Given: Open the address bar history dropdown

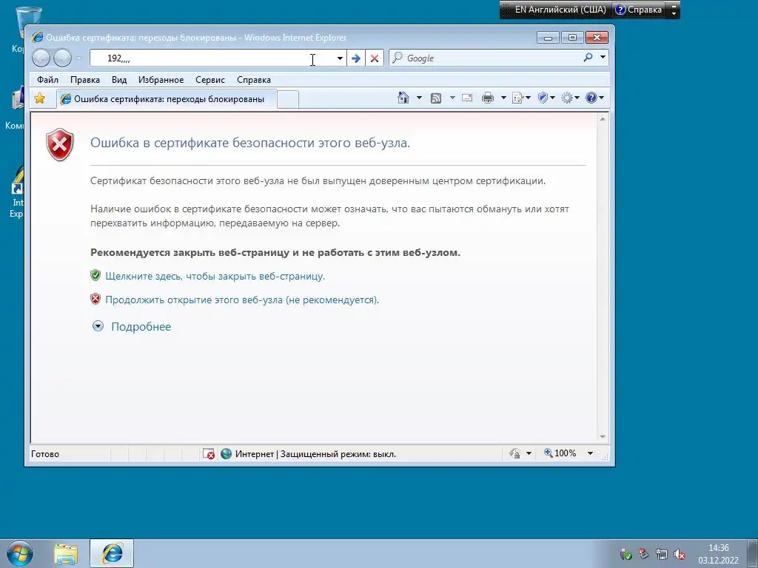Looking at the screenshot, I should coord(340,58).
